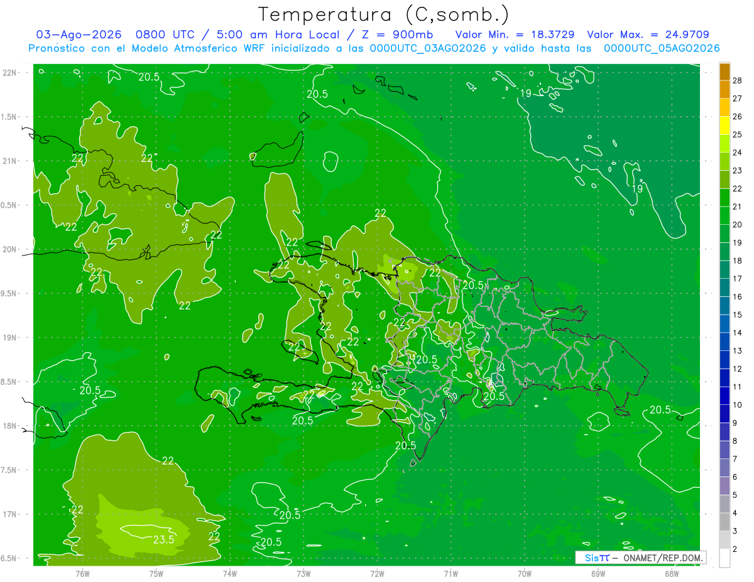Click color scale label "28"
Screen dimensions: 754x582
pyautogui.click(x=738, y=80)
